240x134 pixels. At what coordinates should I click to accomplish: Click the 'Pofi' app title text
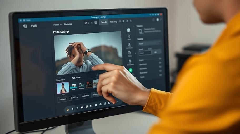pyautogui.click(x=34, y=26)
